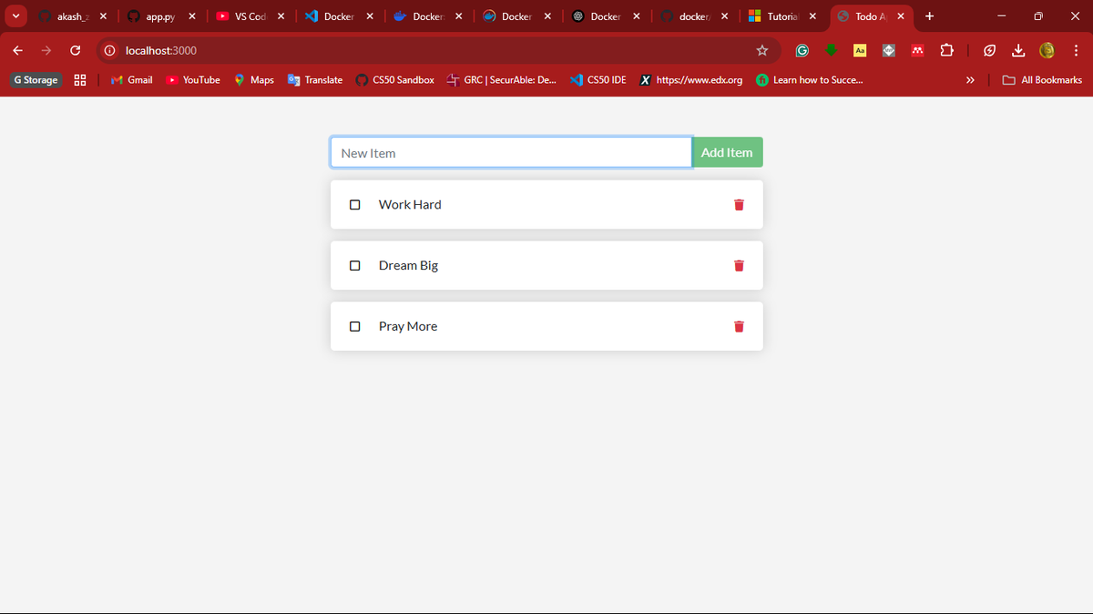Image resolution: width=1093 pixels, height=614 pixels.
Task: Open the YouTube bookmark
Action: coord(193,80)
